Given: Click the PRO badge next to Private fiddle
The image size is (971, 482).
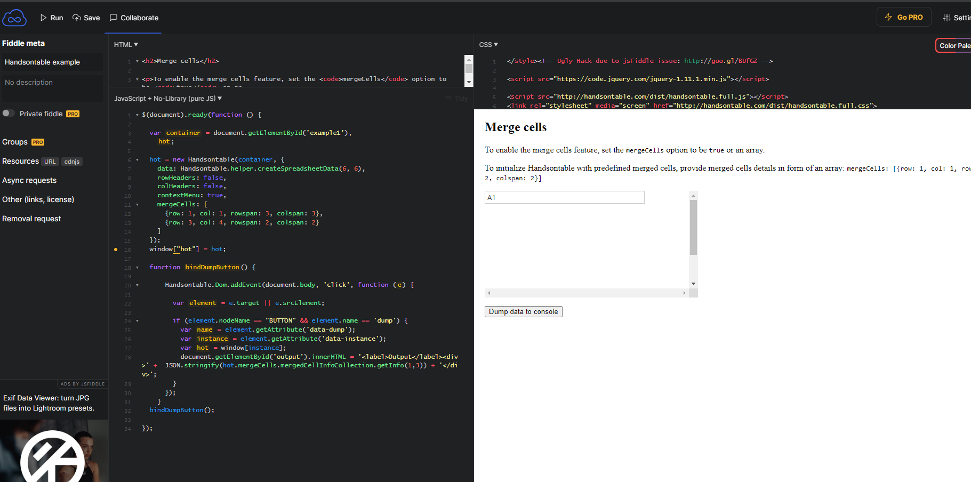Looking at the screenshot, I should 73,114.
